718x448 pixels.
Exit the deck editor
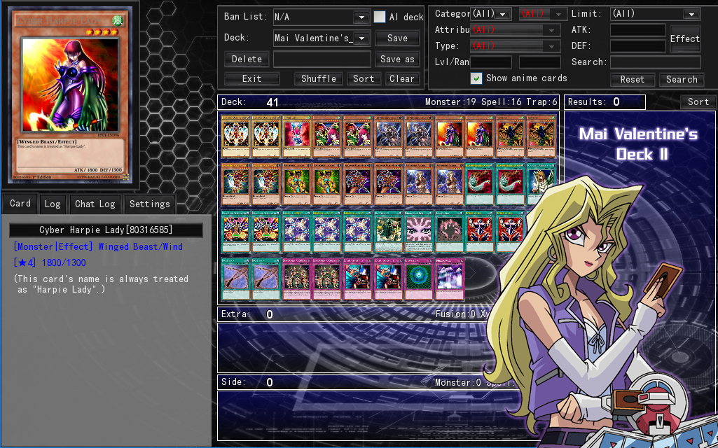252,78
